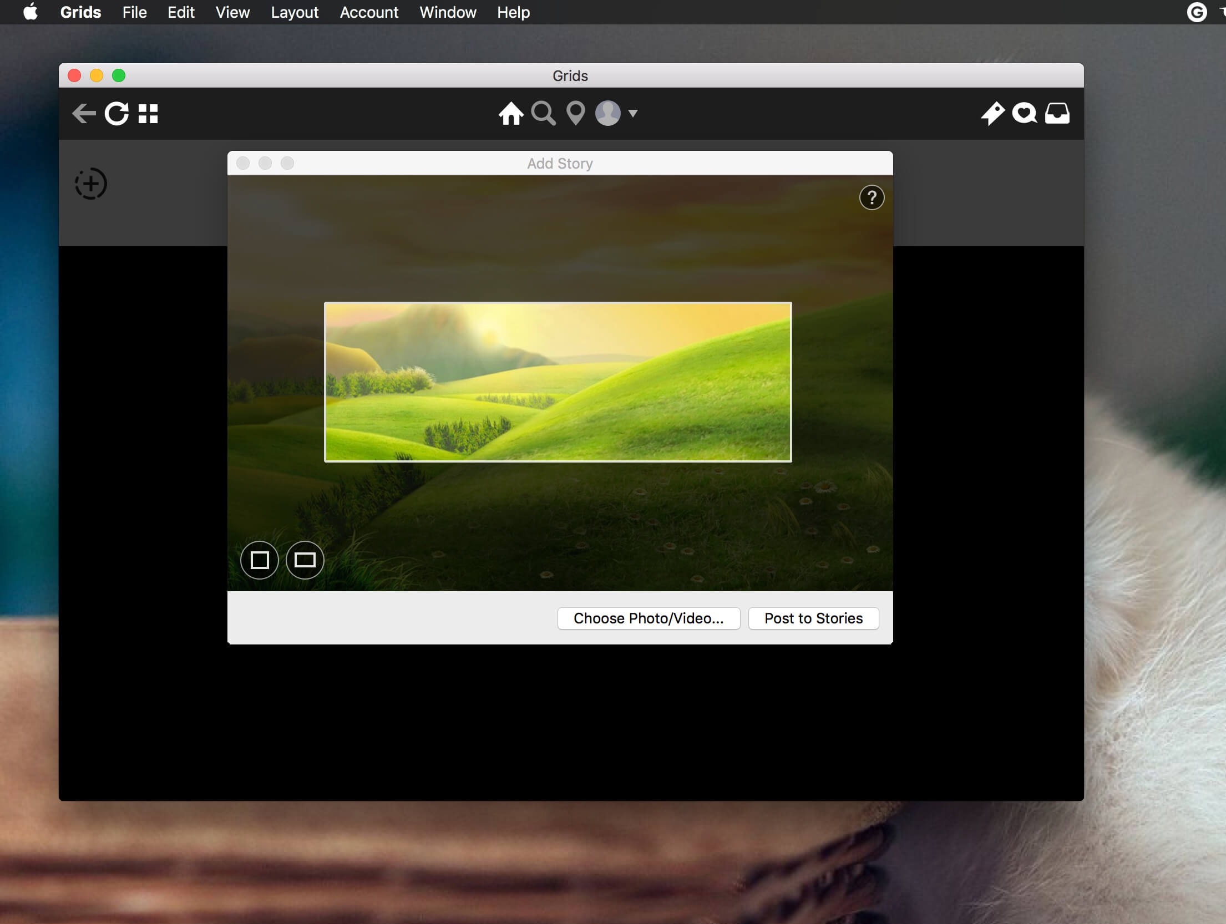Open the grid layout view icon

[x=148, y=114]
